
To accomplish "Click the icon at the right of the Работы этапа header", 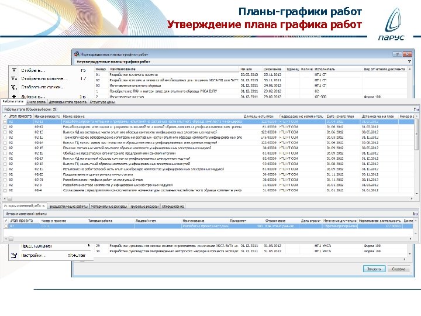I will click(x=416, y=109).
